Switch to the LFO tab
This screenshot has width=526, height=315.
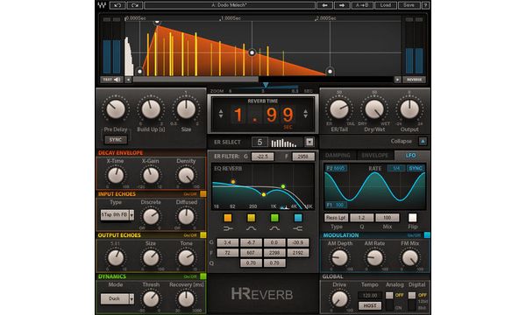pos(411,156)
